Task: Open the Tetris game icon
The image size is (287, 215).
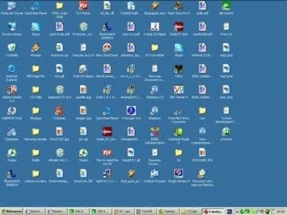Action: coord(179,69)
